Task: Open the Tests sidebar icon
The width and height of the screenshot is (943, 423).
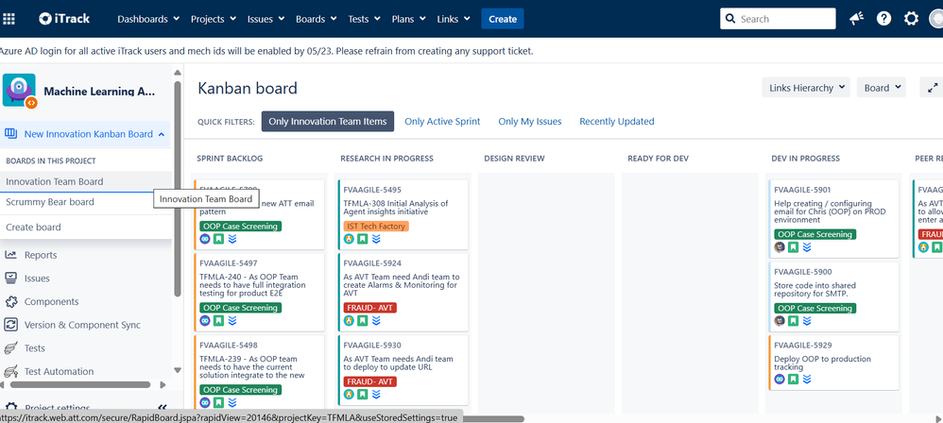Action: coord(10,347)
